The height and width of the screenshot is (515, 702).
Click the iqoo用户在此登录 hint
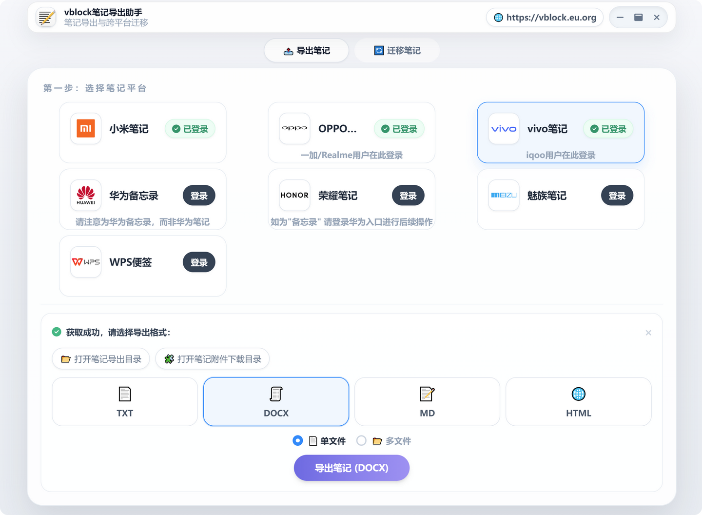tap(561, 155)
